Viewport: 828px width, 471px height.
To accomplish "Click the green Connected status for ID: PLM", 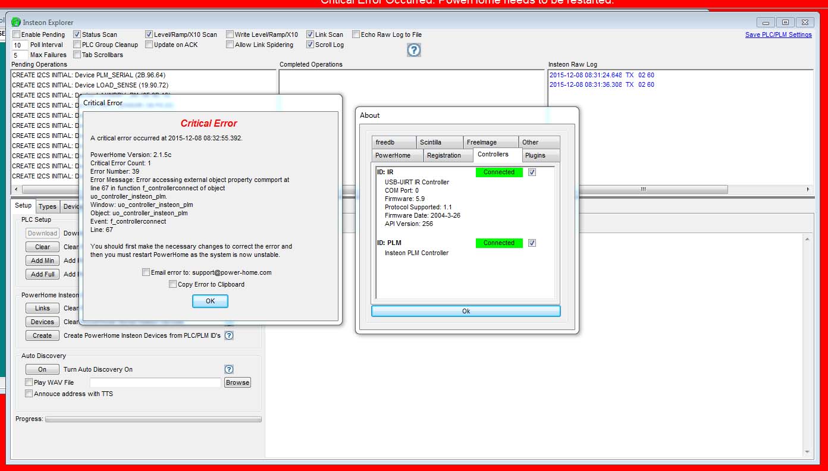I will pyautogui.click(x=499, y=243).
